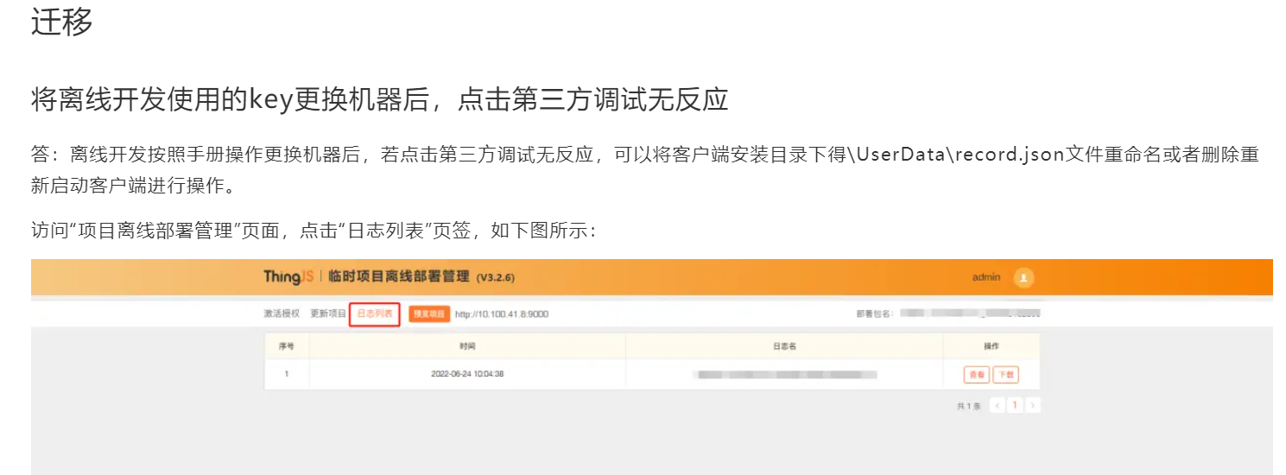Click the orange 预览项目 button

pos(429,314)
